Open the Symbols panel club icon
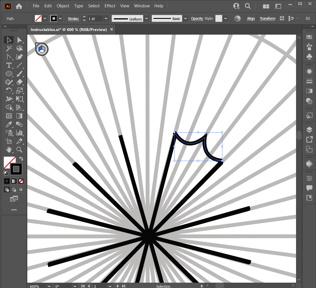This screenshot has width=316, height=288. point(309,57)
